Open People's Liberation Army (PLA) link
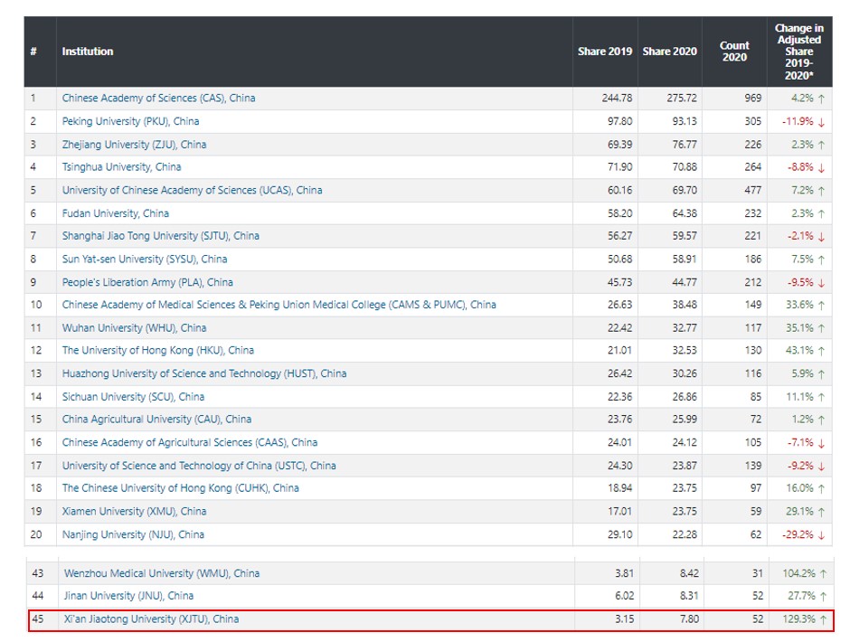Viewport: 850px width, 642px height. click(x=147, y=282)
